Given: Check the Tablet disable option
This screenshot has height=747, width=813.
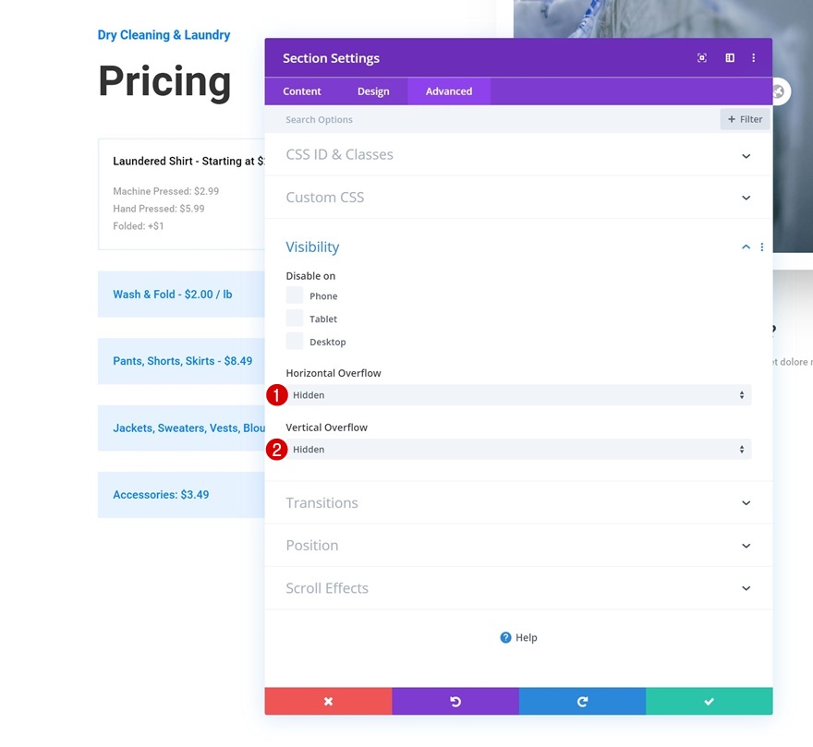Looking at the screenshot, I should [x=295, y=319].
